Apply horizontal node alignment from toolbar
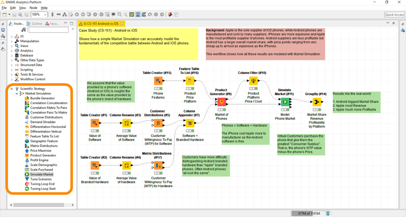The height and width of the screenshot is (217, 406). pyautogui.click(x=58, y=15)
